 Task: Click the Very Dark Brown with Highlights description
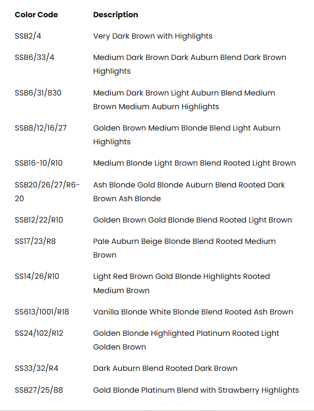(152, 36)
